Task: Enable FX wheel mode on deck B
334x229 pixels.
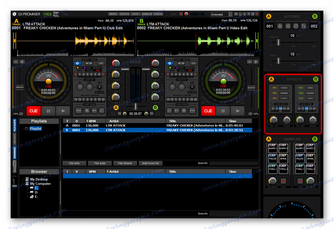Action: [x=193, y=63]
